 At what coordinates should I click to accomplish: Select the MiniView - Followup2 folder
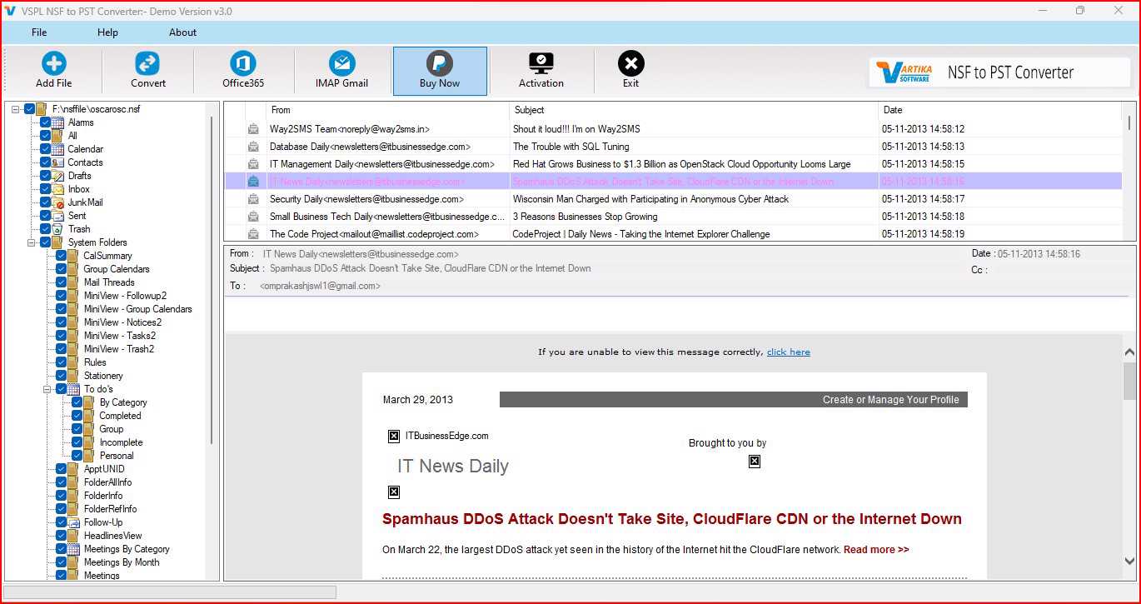(125, 296)
